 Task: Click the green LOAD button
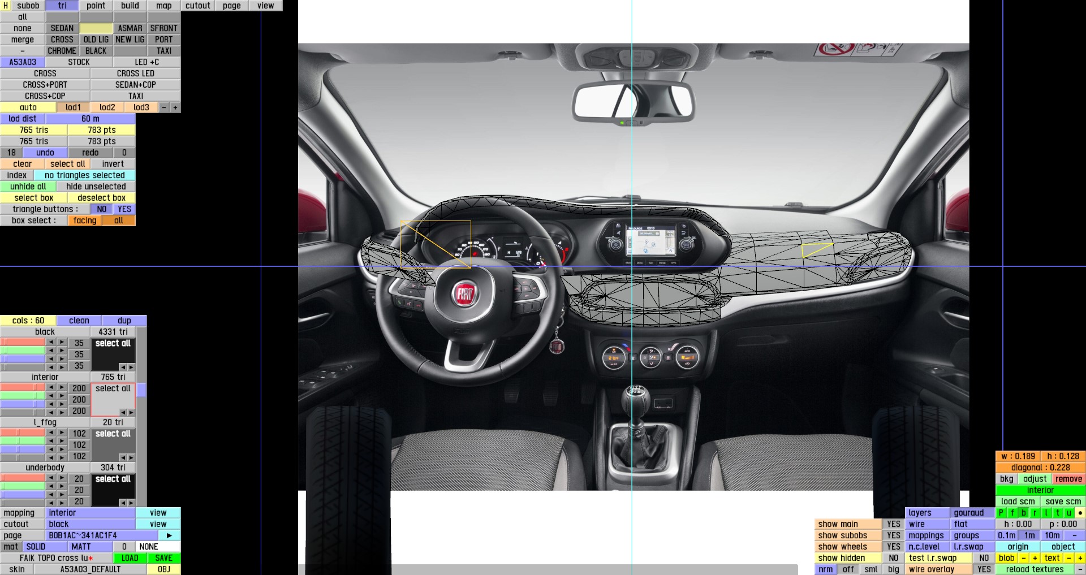point(130,558)
